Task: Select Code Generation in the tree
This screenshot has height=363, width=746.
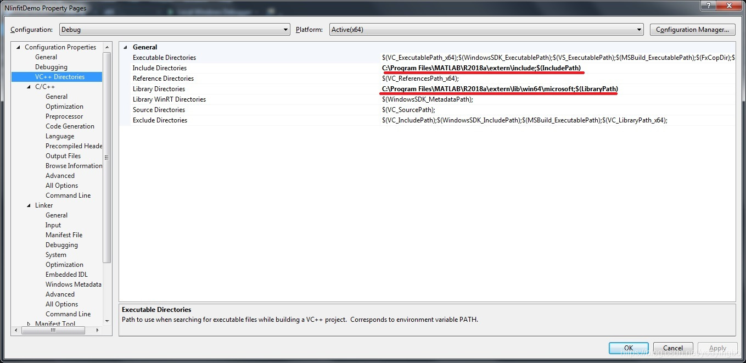Action: [x=70, y=126]
